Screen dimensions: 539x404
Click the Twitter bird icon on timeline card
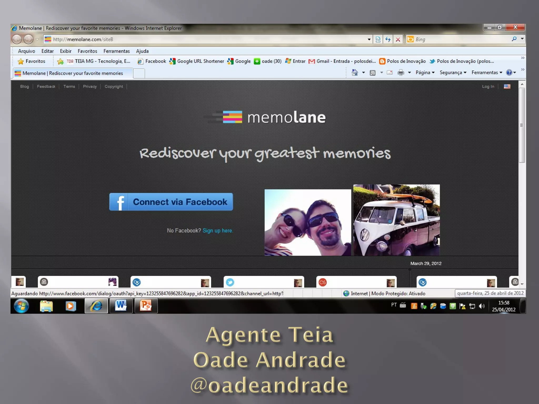230,282
